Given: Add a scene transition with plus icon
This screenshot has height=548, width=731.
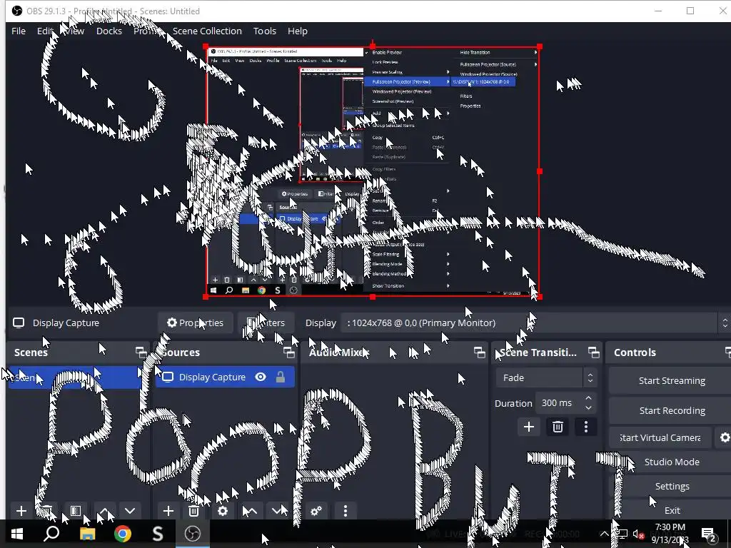Looking at the screenshot, I should click(x=529, y=427).
